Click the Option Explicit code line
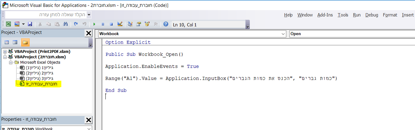The image size is (415, 130). point(128,42)
